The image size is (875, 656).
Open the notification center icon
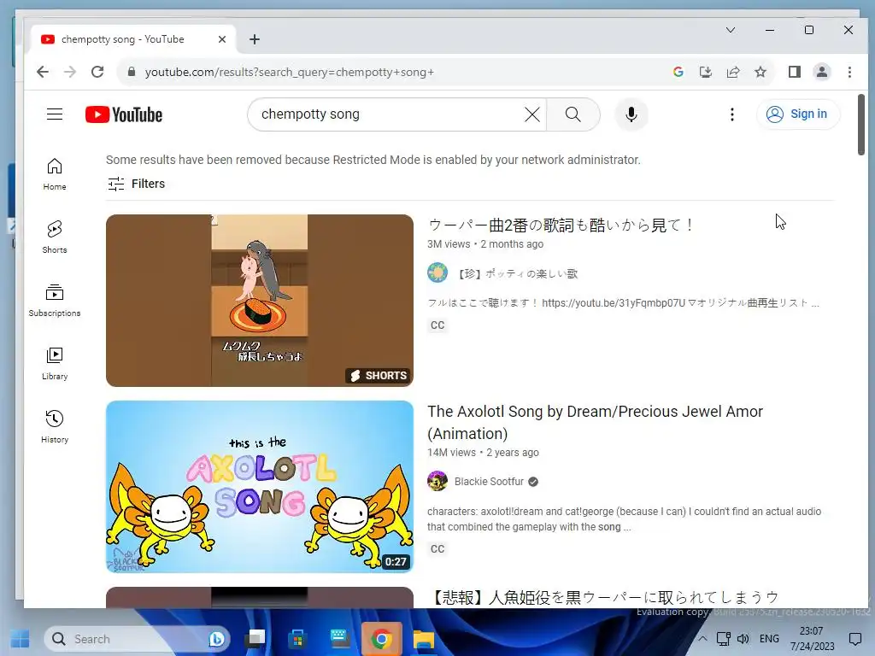point(854,639)
